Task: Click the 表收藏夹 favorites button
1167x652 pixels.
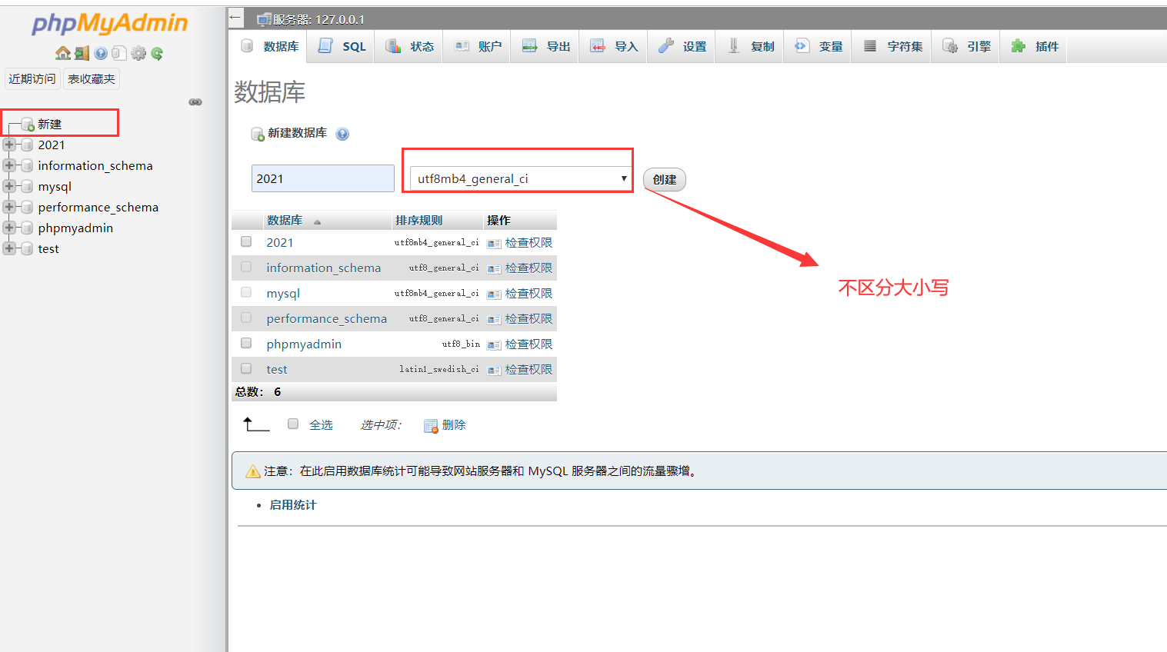Action: point(92,79)
